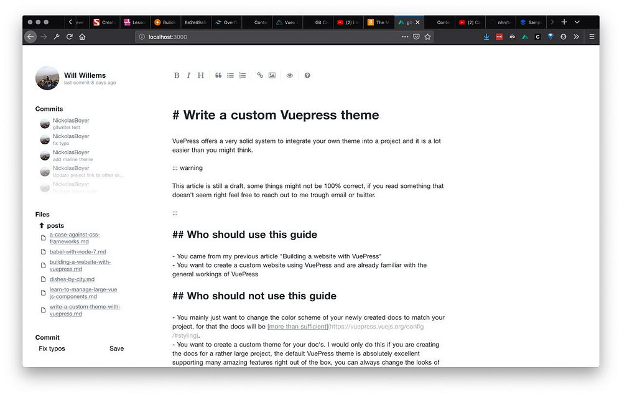Save the commit with the Save button
622x397 pixels.
click(117, 348)
